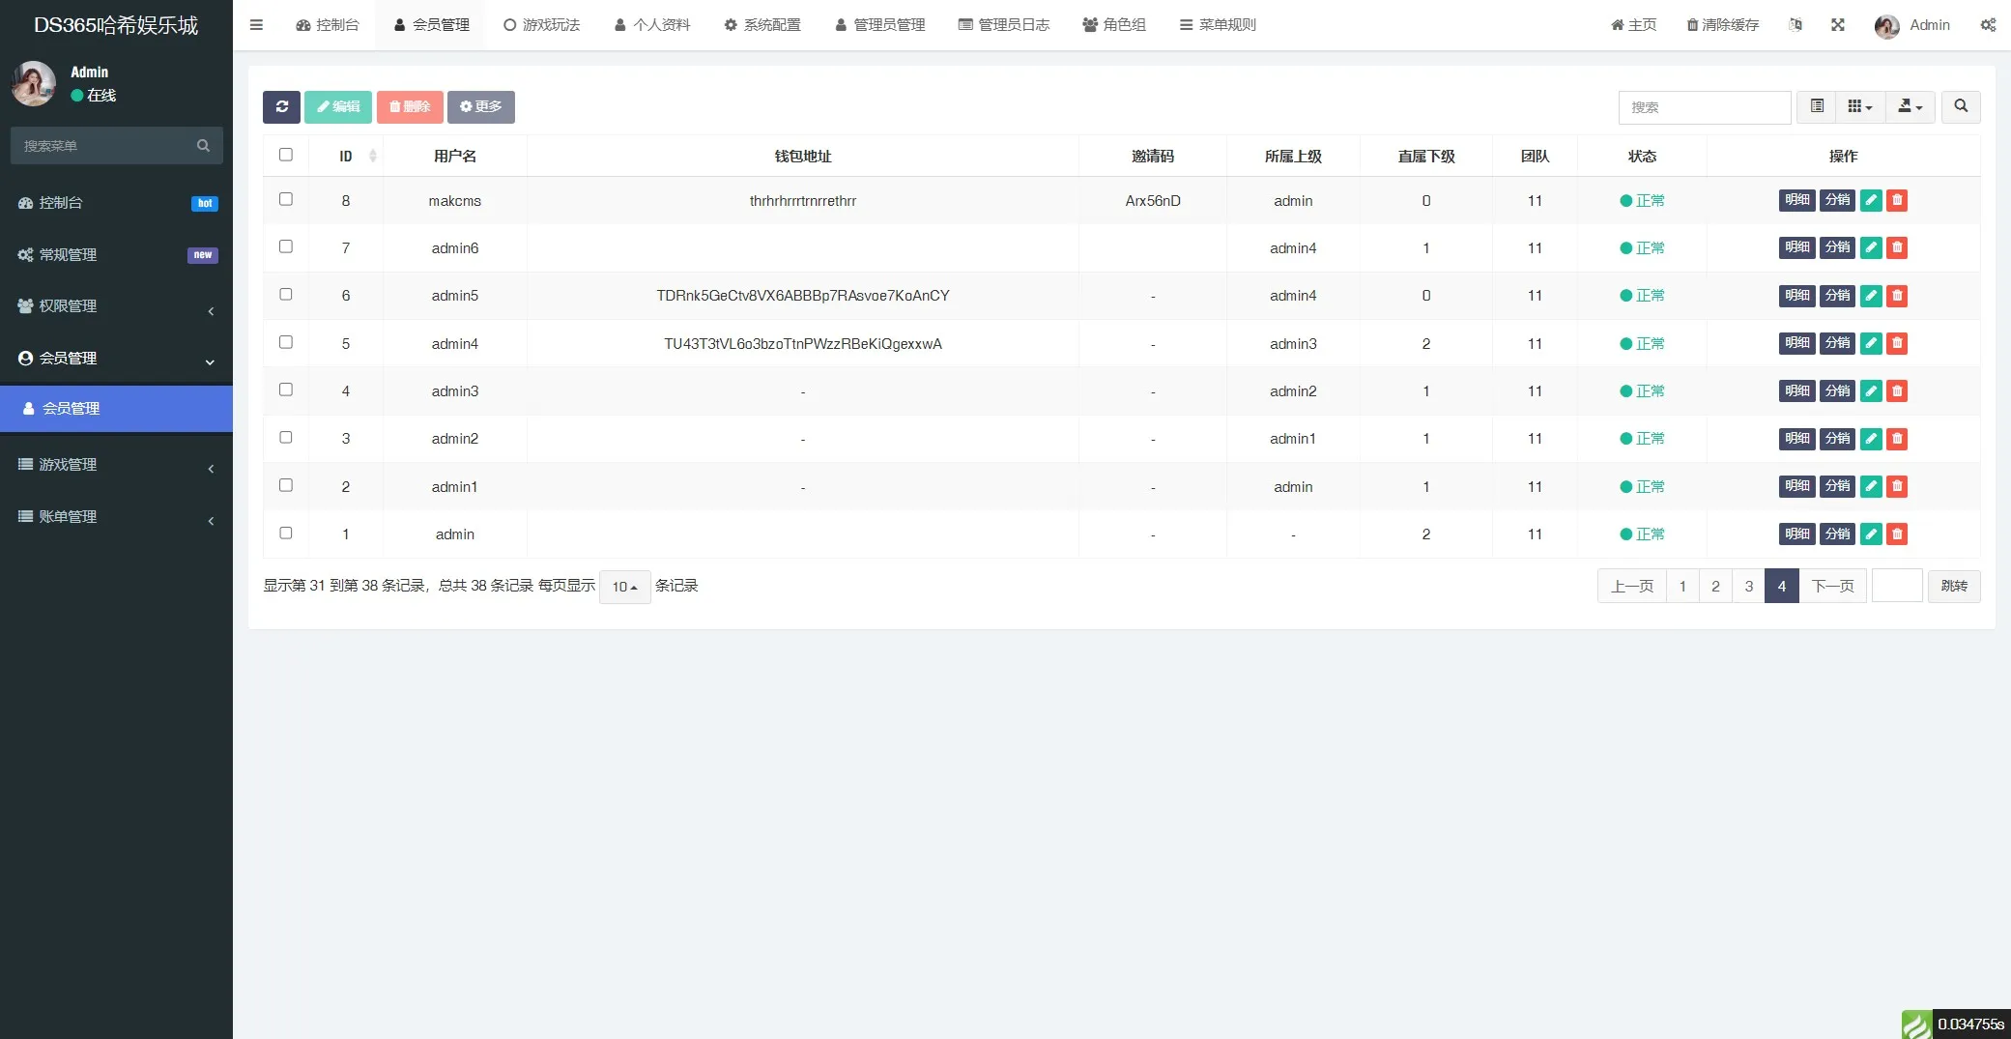Open the top-right settings gears icon
2011x1039 pixels.
coord(1987,25)
